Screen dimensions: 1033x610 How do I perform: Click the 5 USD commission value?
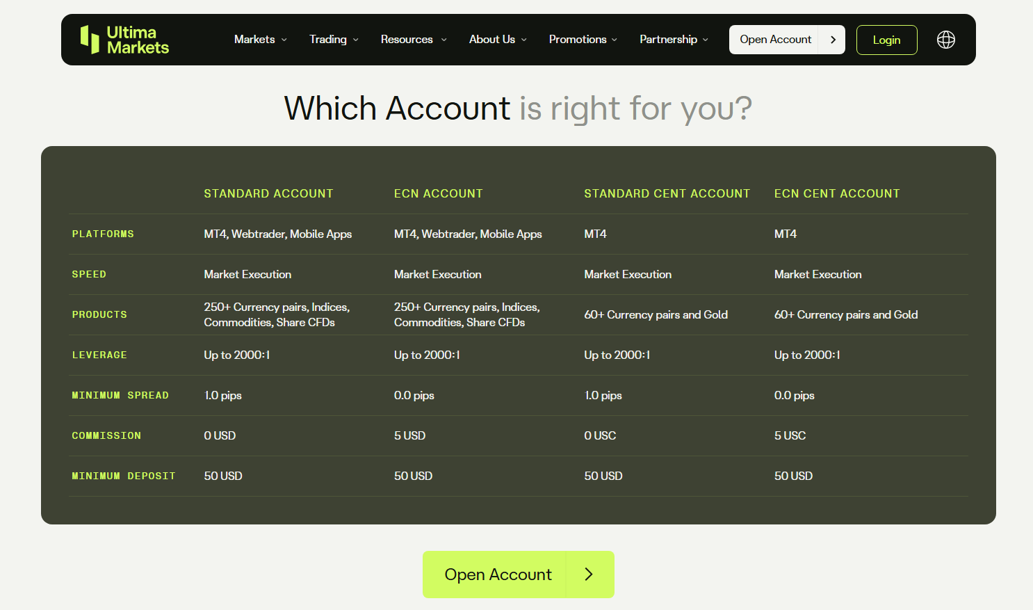pos(410,435)
